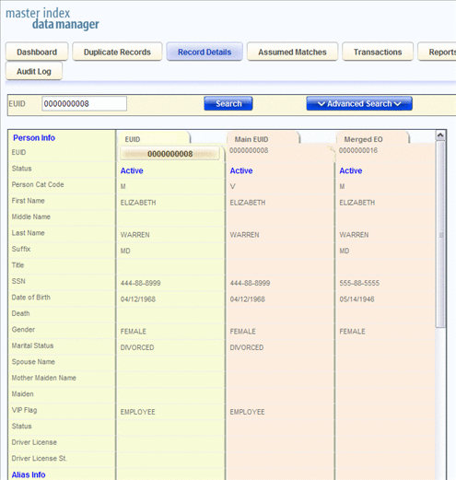The width and height of the screenshot is (456, 480).
Task: Click WARREN last name in Merged EO column
Action: point(354,235)
